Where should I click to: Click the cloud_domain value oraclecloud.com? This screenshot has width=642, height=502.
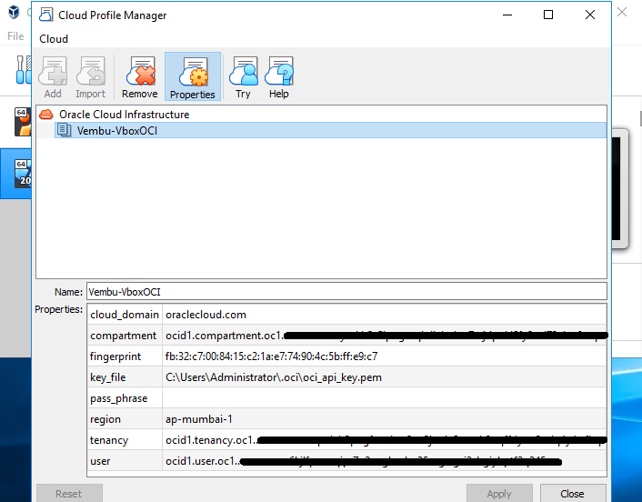tap(206, 315)
